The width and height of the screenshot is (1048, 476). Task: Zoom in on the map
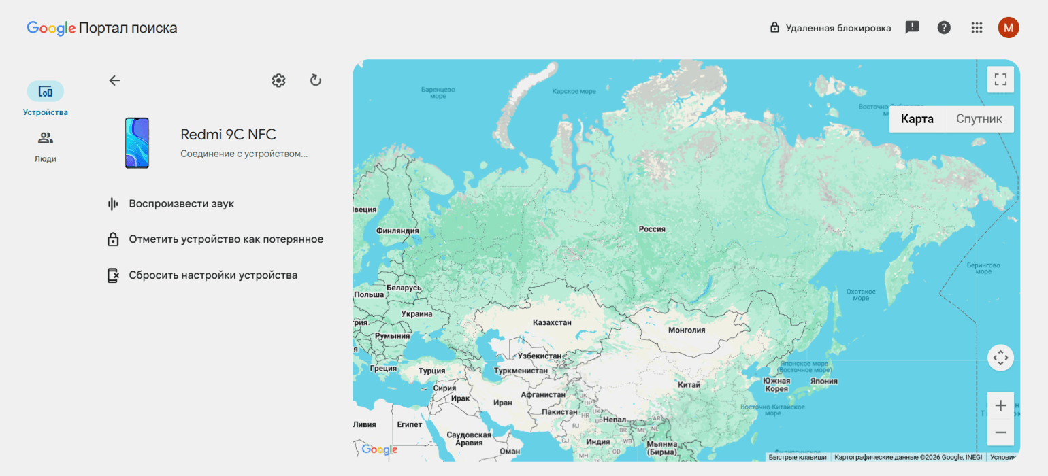[x=1000, y=406]
